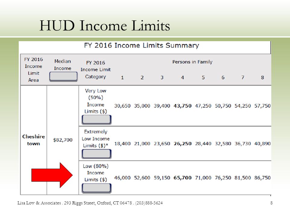
Task: Select value 36,730 in Extremely Low row
Action: click(x=243, y=144)
